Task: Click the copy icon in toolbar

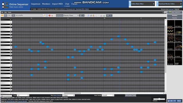Action: (88, 15)
